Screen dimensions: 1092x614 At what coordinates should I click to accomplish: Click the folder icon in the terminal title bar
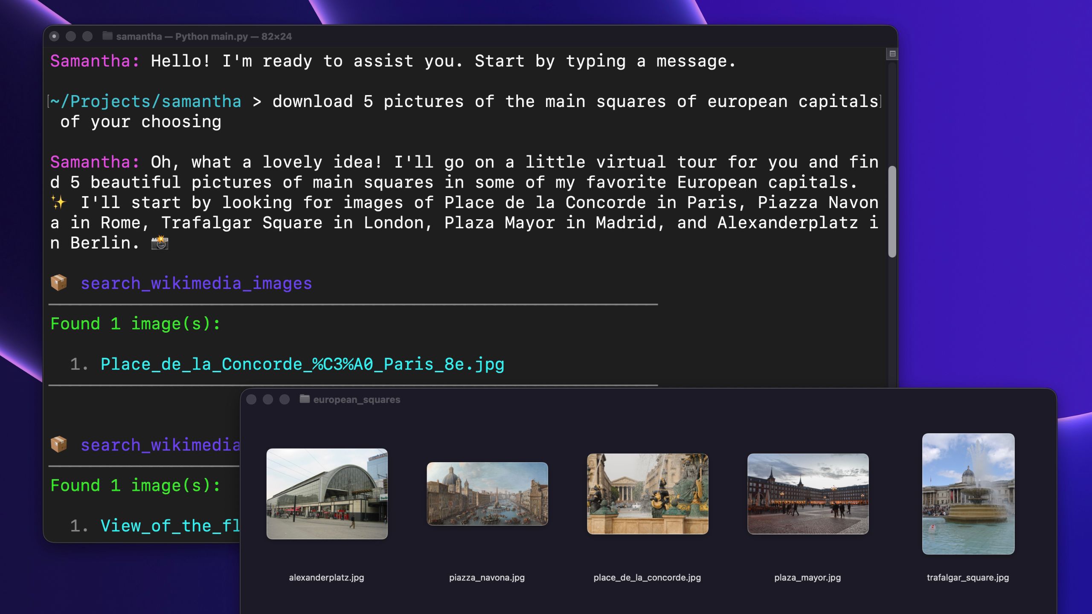(108, 36)
